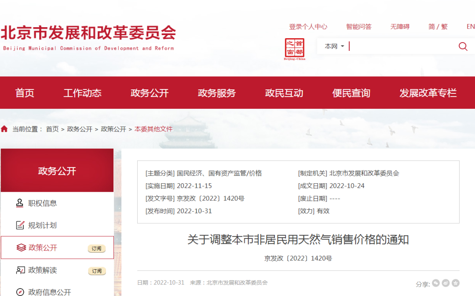Viewport: 475px width, 296px height.
Task: Click the stamp icon beside 职权信息
Action: [x=20, y=203]
